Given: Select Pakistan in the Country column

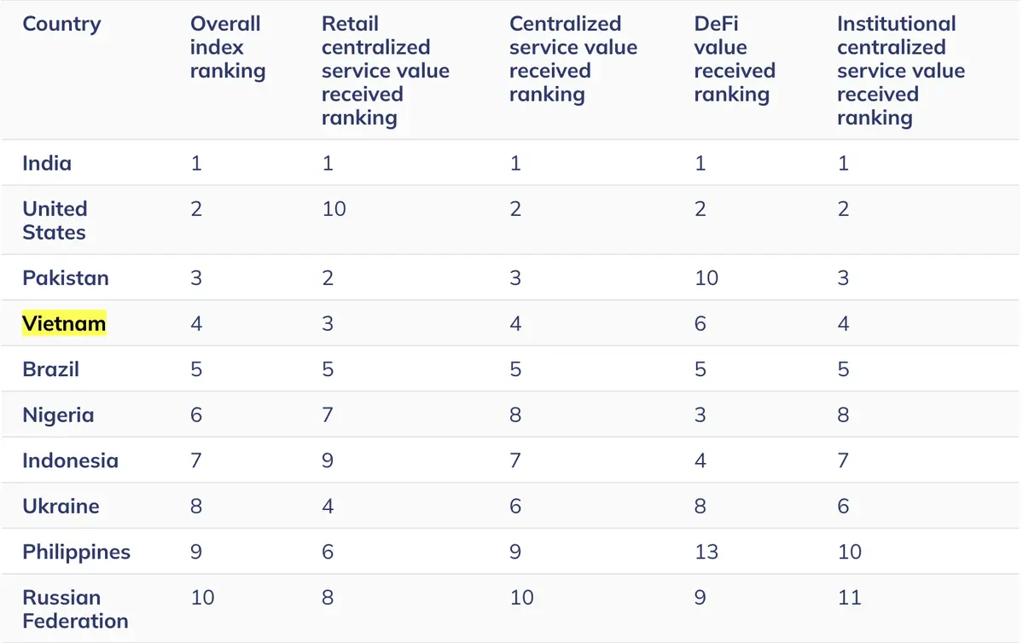Looking at the screenshot, I should (66, 278).
